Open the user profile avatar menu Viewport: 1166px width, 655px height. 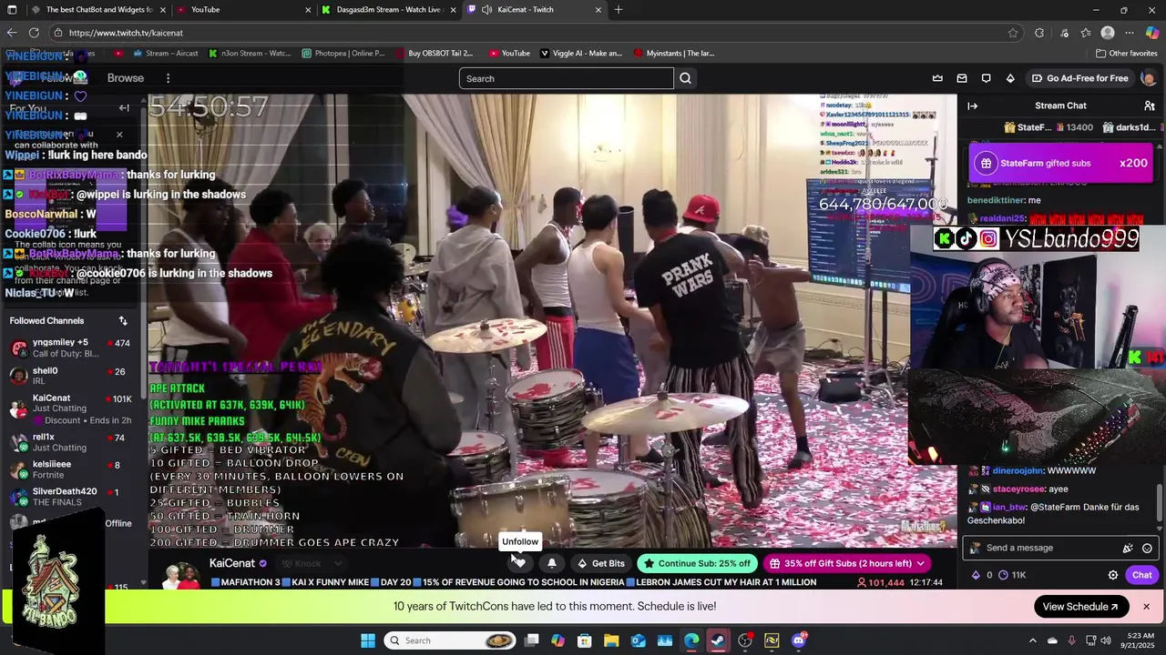point(1148,78)
